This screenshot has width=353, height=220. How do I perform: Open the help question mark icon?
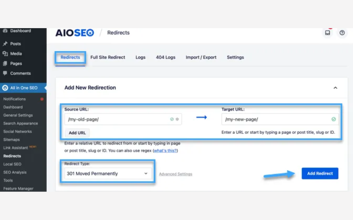pos(342,33)
